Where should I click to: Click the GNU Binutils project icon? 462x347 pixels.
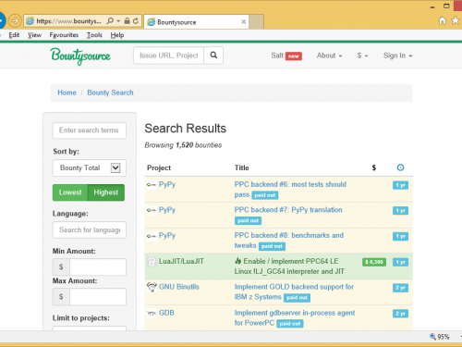pyautogui.click(x=152, y=287)
